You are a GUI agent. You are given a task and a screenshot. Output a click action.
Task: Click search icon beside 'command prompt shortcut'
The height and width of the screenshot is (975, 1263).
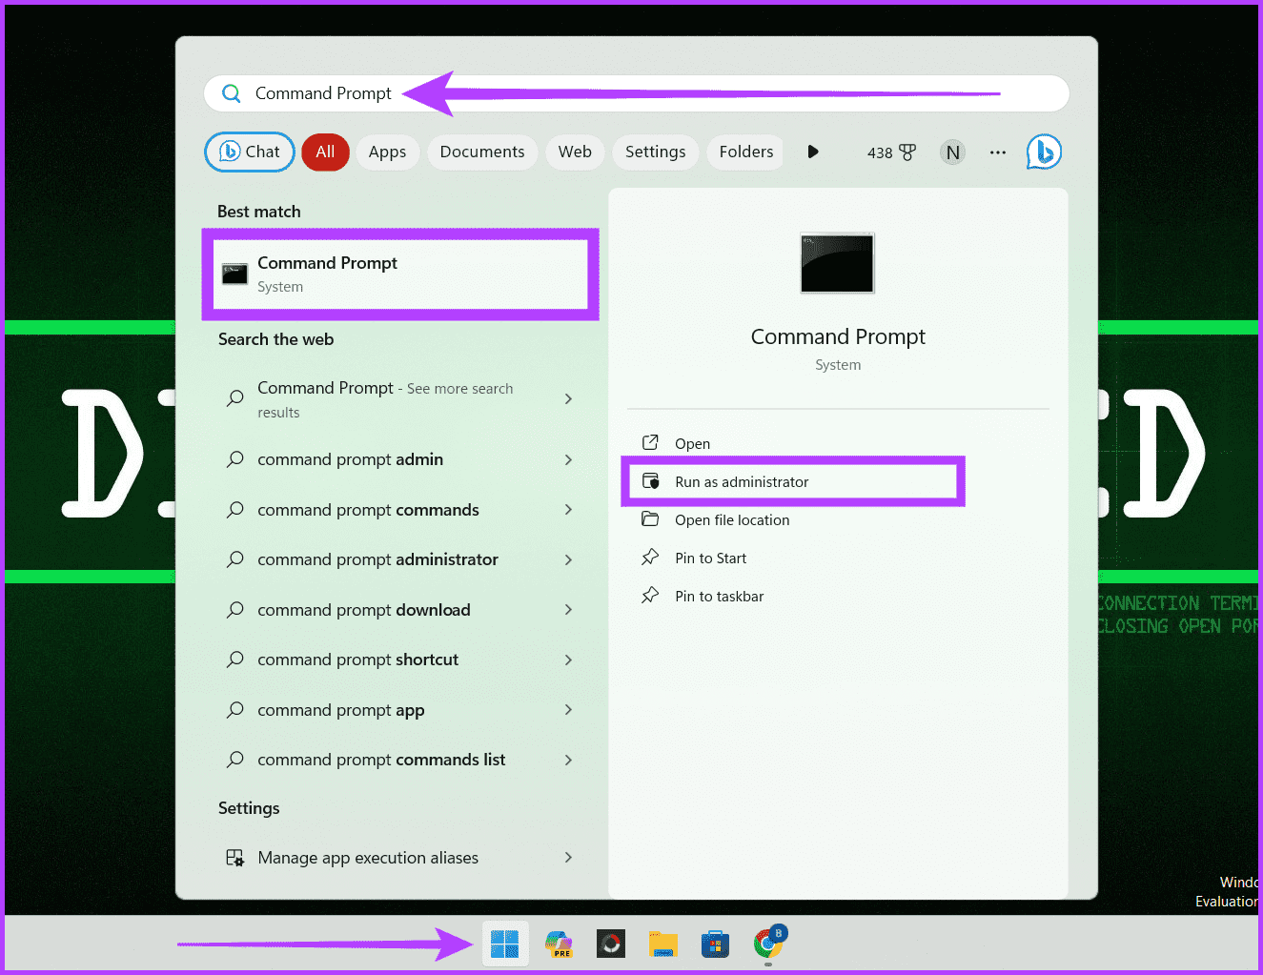(x=234, y=660)
